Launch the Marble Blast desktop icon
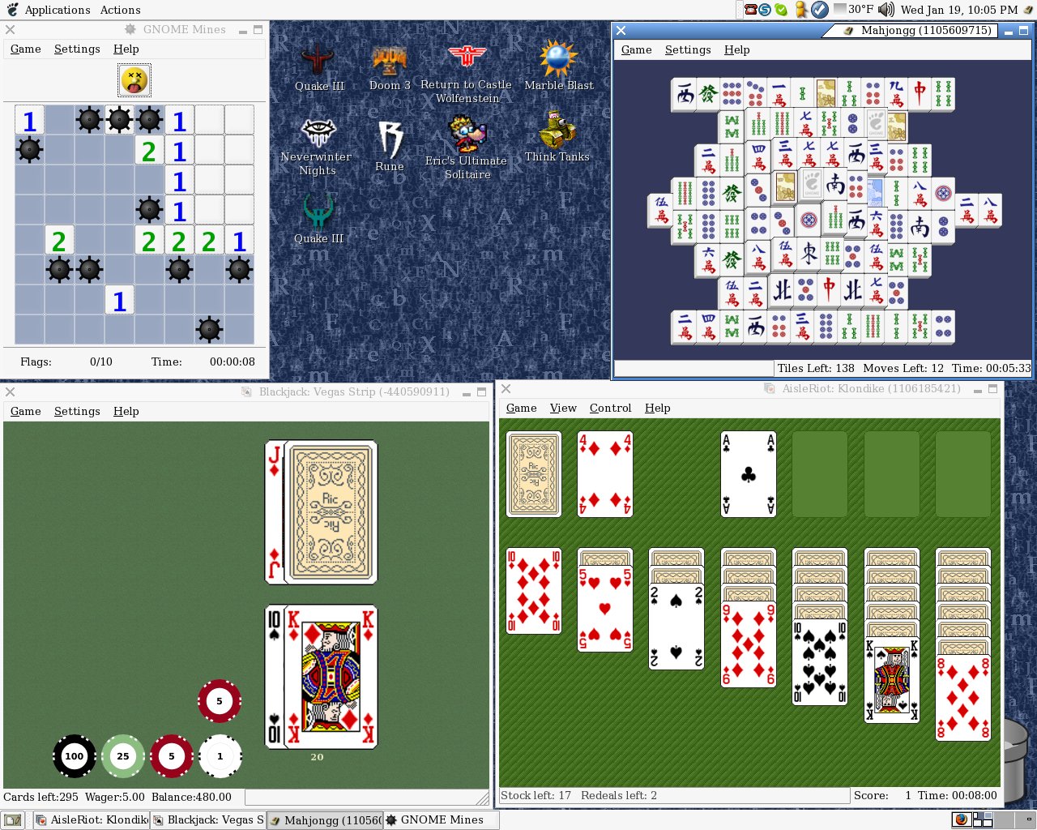This screenshot has height=830, width=1037. [x=559, y=66]
